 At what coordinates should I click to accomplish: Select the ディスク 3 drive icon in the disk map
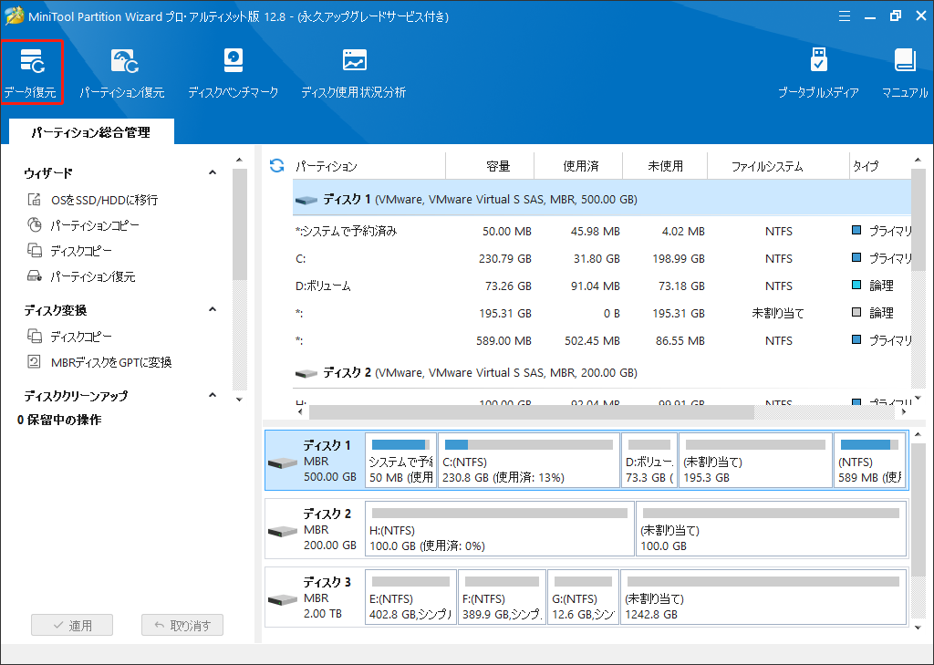[283, 600]
